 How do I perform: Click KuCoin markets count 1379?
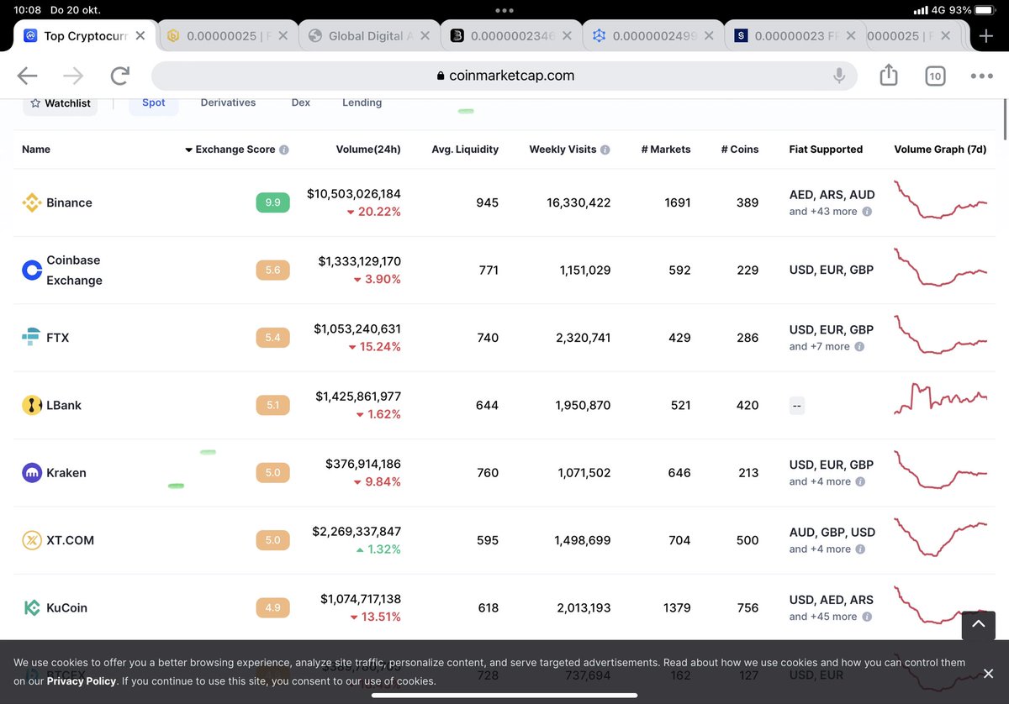coord(677,607)
